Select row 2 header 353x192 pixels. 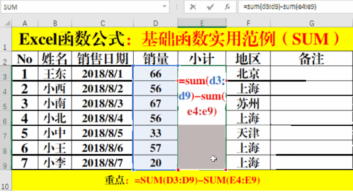[6, 59]
